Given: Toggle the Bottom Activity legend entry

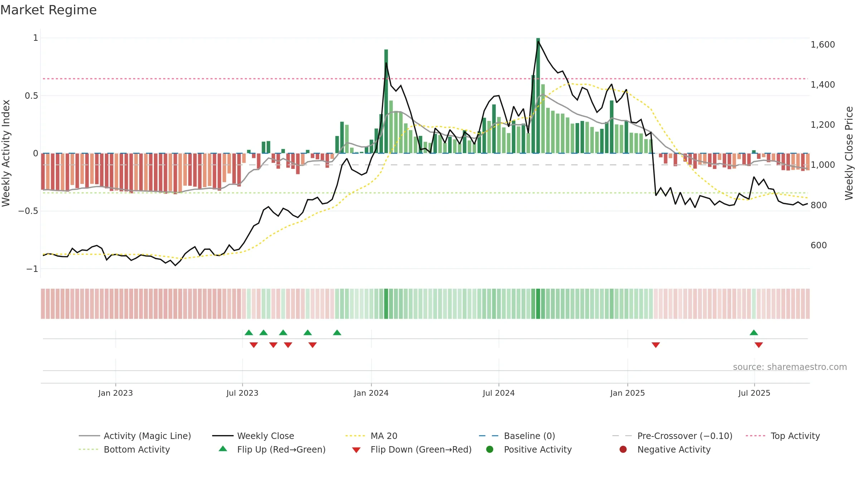Looking at the screenshot, I should (x=124, y=449).
